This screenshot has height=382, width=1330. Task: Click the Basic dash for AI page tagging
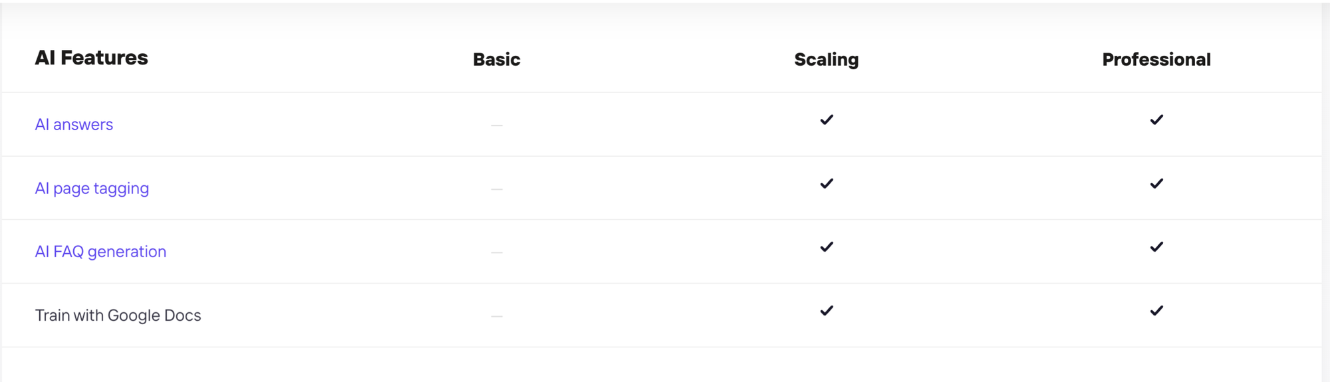pos(497,189)
